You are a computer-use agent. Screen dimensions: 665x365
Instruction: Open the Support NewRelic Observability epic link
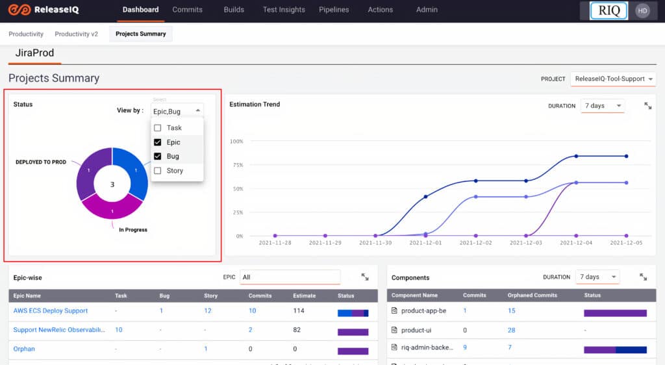(59, 330)
